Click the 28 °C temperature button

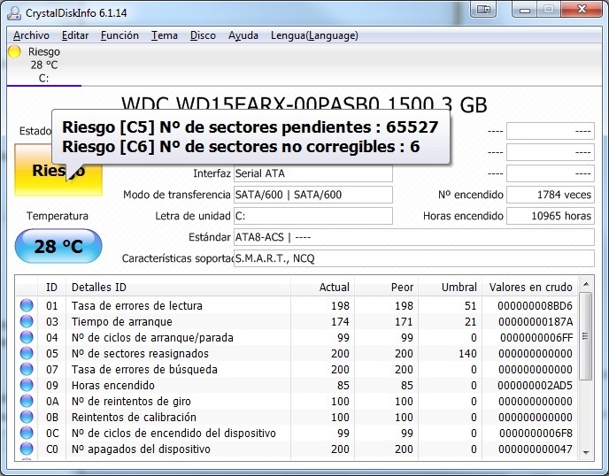58,246
